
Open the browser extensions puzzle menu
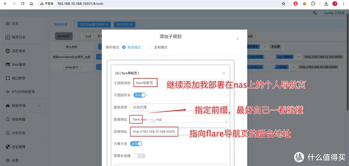pos(313,4)
